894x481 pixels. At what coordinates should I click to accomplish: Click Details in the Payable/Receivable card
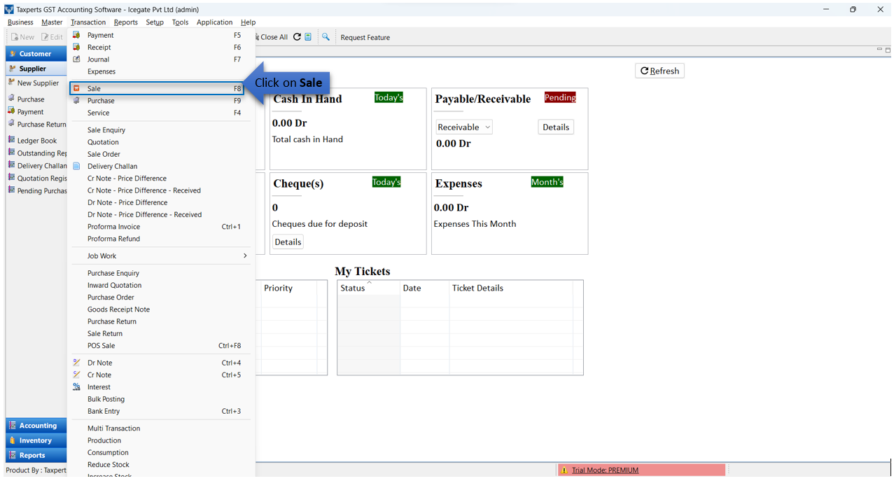(556, 127)
